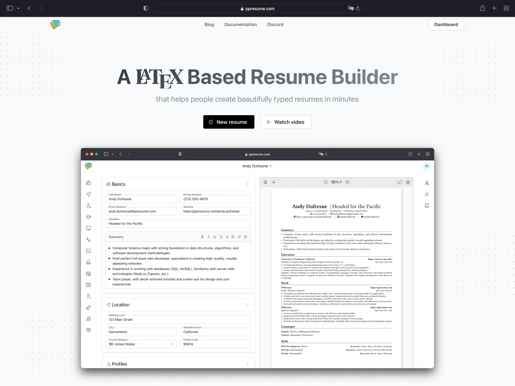Click the translate icon in the outer browser address bar

click(x=351, y=8)
